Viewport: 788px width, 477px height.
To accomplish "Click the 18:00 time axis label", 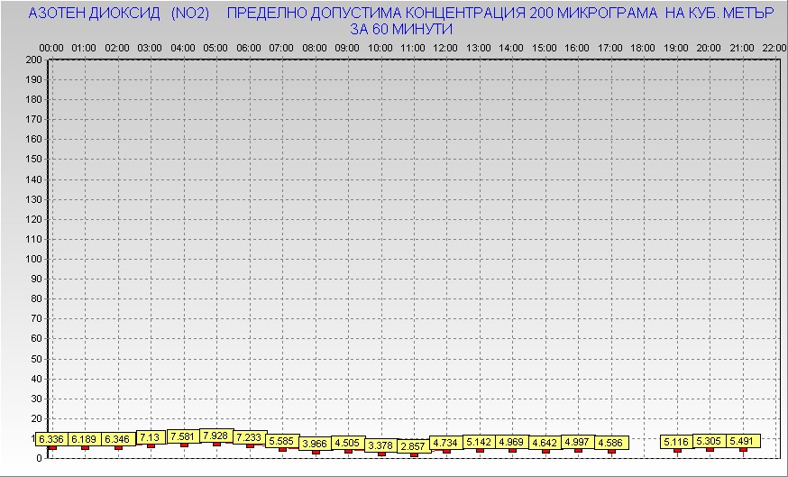I will click(643, 47).
